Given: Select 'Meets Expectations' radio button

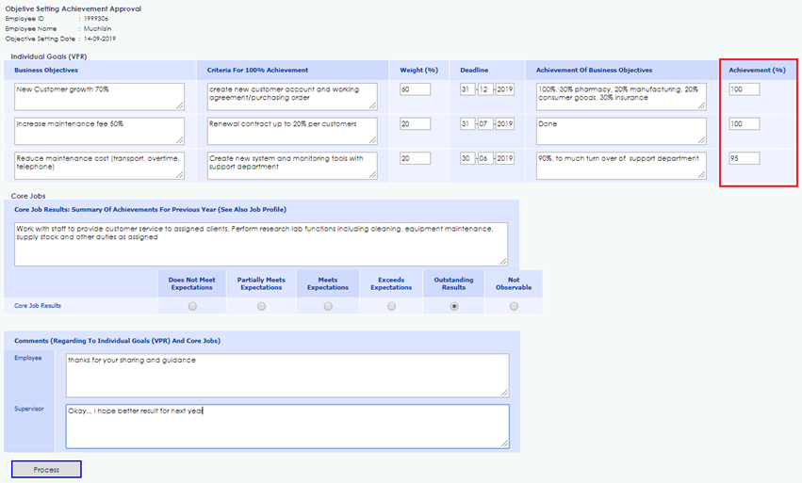Looking at the screenshot, I should tap(328, 306).
